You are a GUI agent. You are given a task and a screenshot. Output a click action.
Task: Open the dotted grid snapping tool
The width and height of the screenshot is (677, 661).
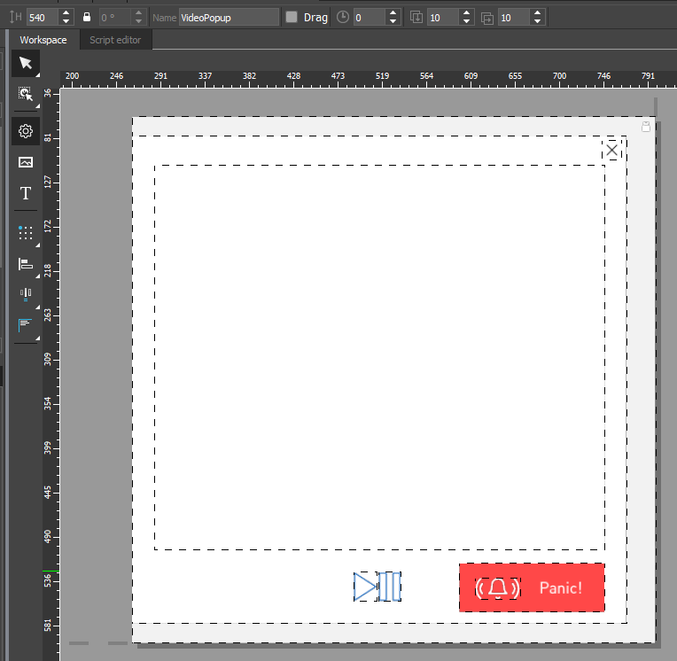pyautogui.click(x=26, y=233)
